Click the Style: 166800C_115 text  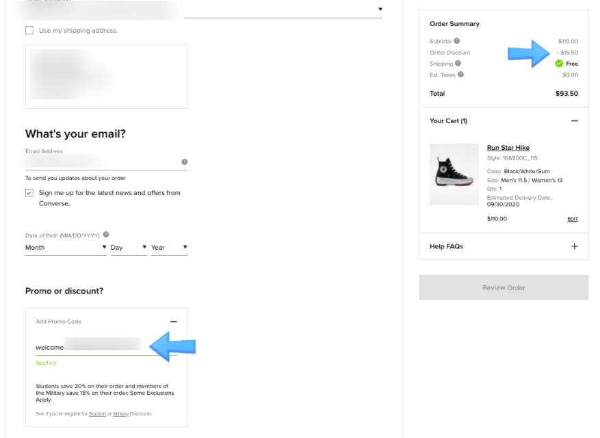click(512, 158)
